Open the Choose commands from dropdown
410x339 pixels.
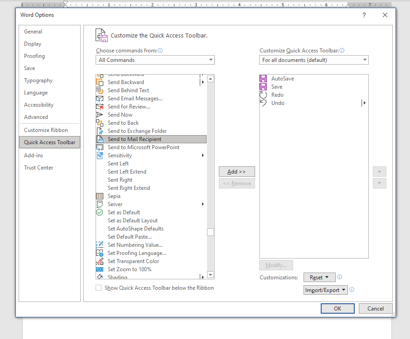tap(155, 60)
